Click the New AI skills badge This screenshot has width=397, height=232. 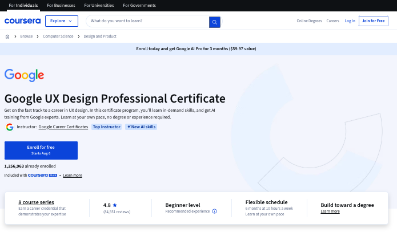[141, 127]
